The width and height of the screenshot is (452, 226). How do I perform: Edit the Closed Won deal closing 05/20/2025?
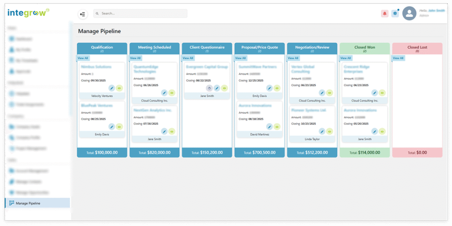pyautogui.click(x=374, y=131)
